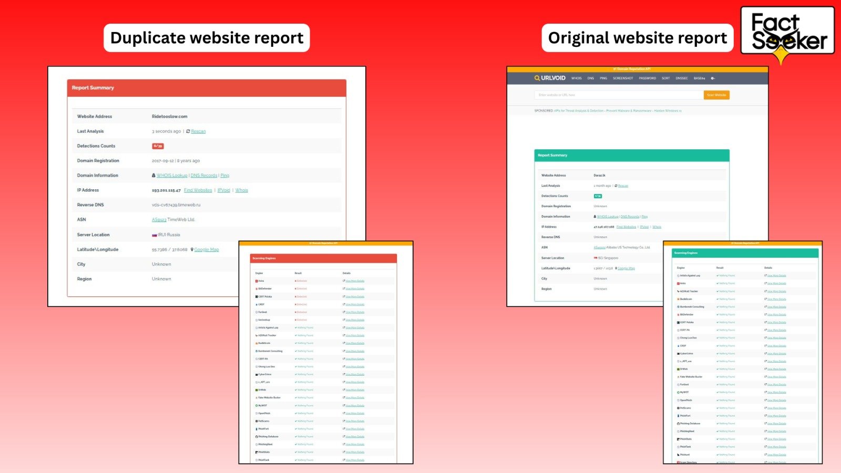Image resolution: width=841 pixels, height=473 pixels.
Task: Open the AS9123 link in duplicate report
Action: pyautogui.click(x=159, y=220)
